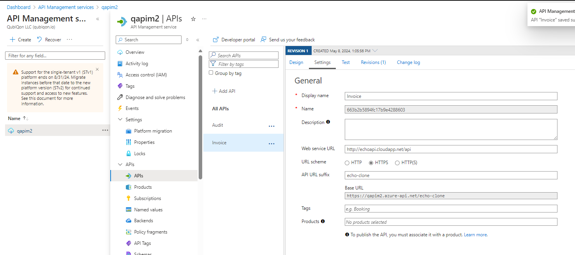Open the Events lightning icon
575x255 pixels.
click(x=120, y=108)
